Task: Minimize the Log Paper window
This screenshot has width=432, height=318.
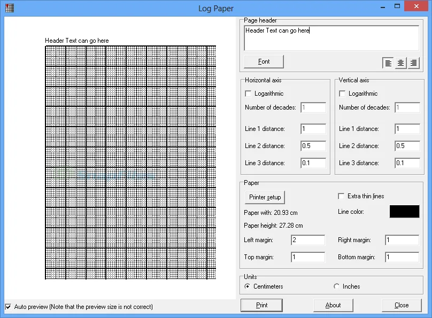Action: coord(383,6)
